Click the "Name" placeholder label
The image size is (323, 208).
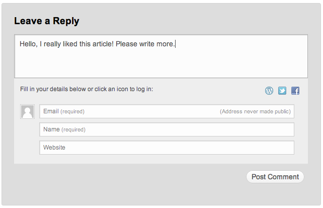tap(51, 129)
